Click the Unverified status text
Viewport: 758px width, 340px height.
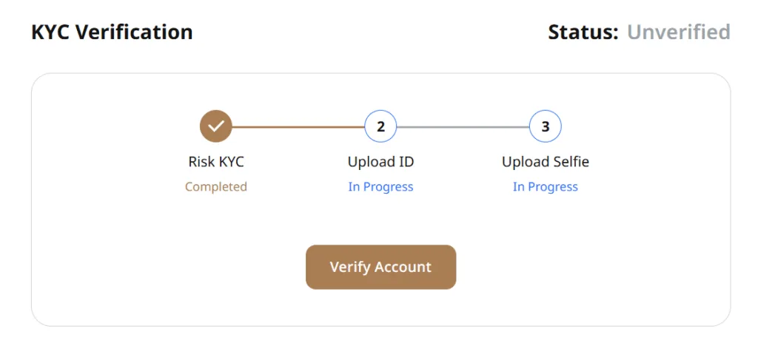coord(678,33)
